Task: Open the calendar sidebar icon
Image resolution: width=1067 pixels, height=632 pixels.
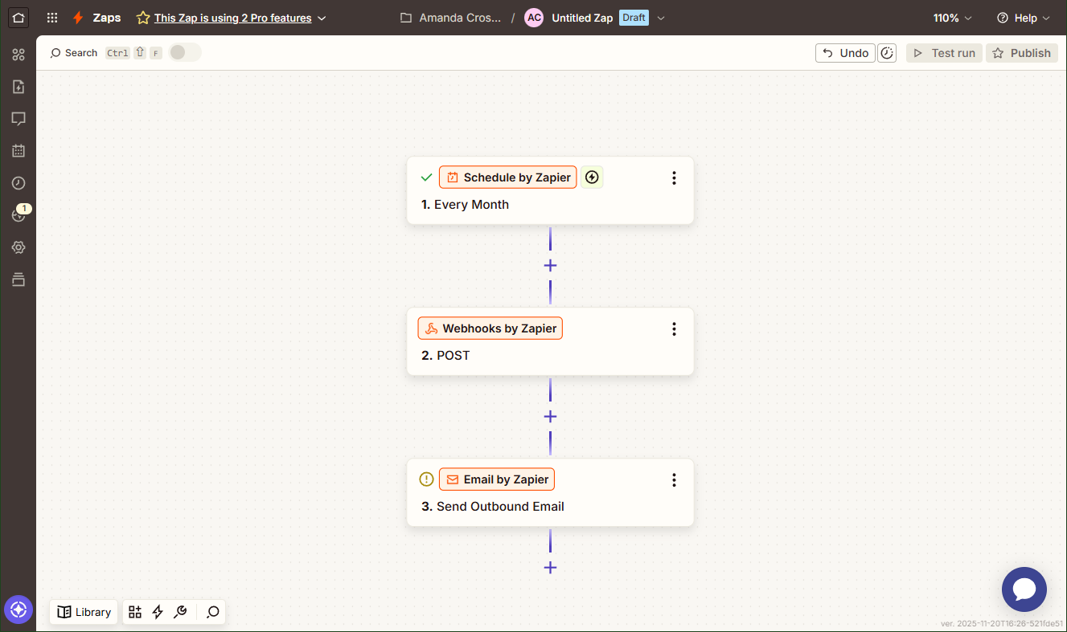Action: [x=18, y=151]
